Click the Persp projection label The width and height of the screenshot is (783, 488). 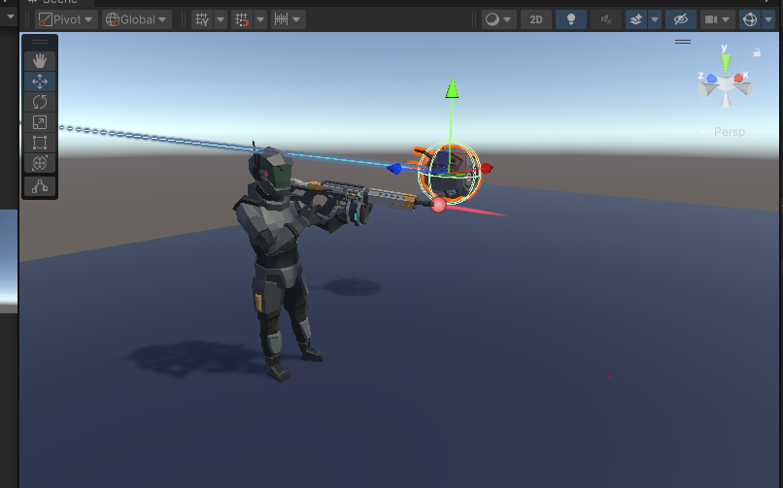point(729,132)
